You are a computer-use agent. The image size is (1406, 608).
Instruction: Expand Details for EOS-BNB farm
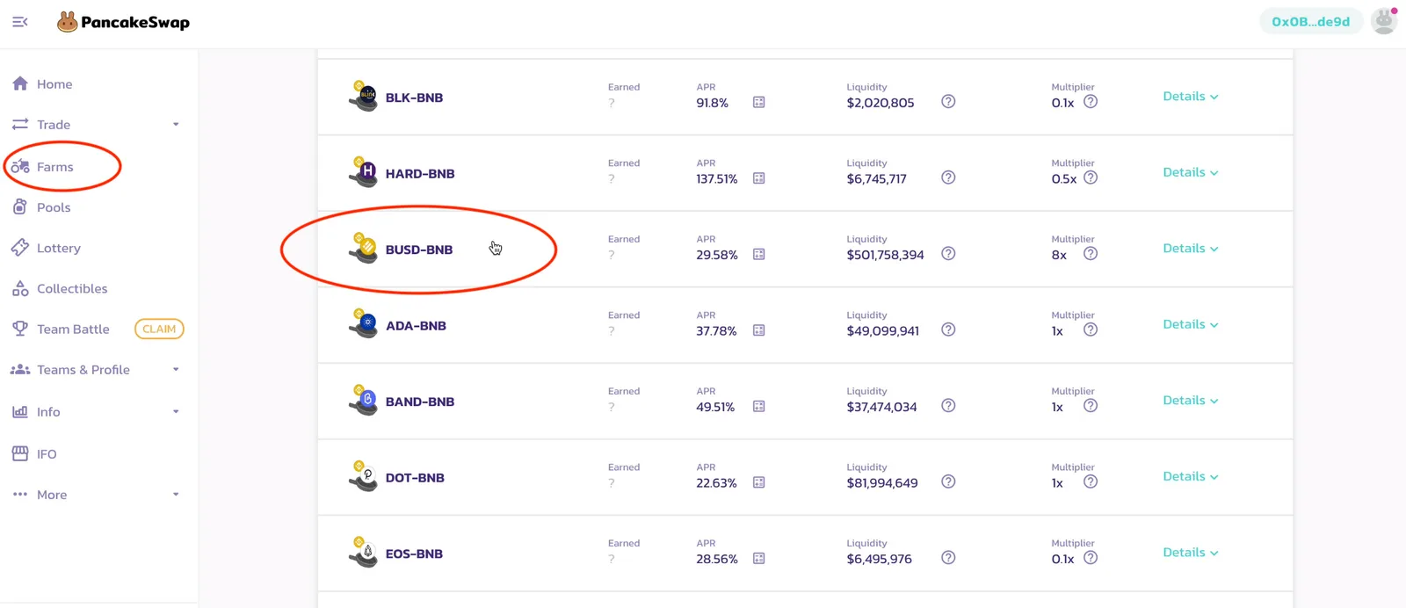[1191, 553]
